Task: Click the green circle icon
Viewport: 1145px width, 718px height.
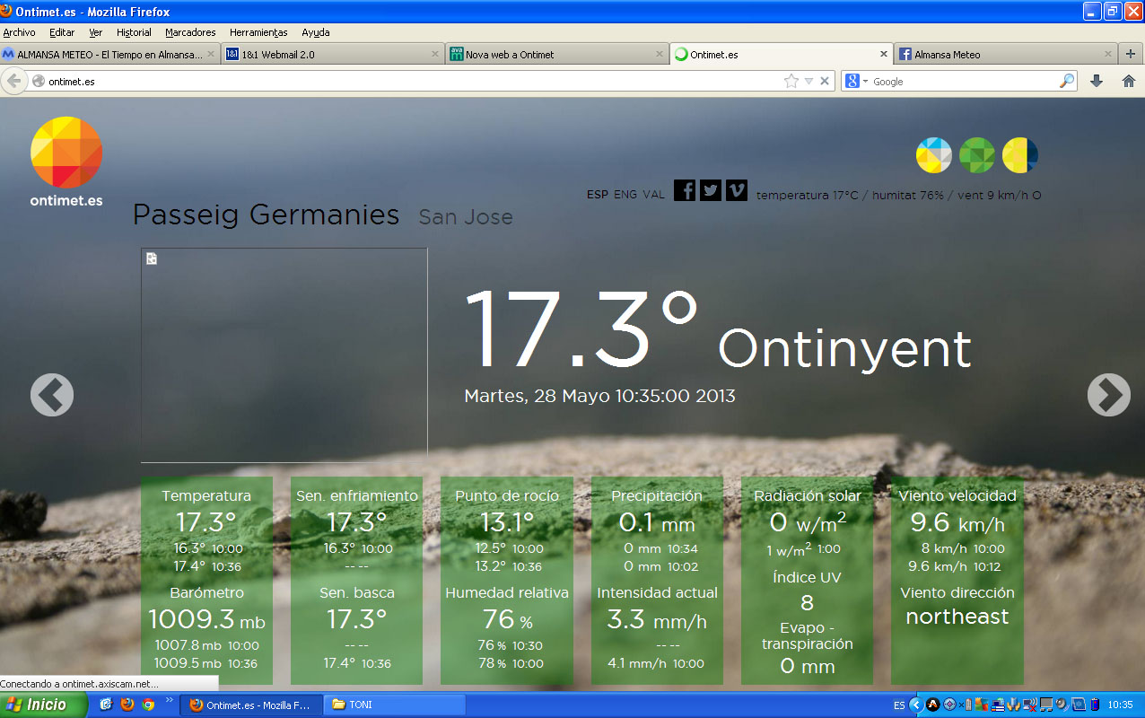Action: tap(977, 155)
